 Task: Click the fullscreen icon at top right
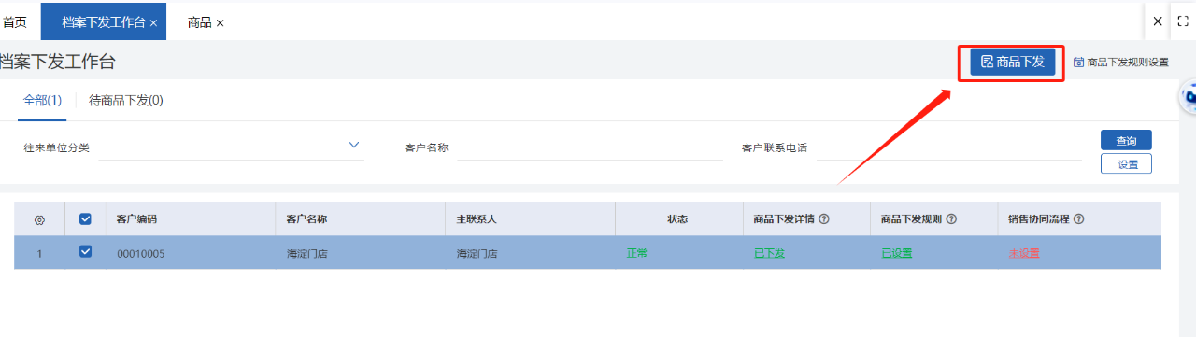pos(1182,21)
